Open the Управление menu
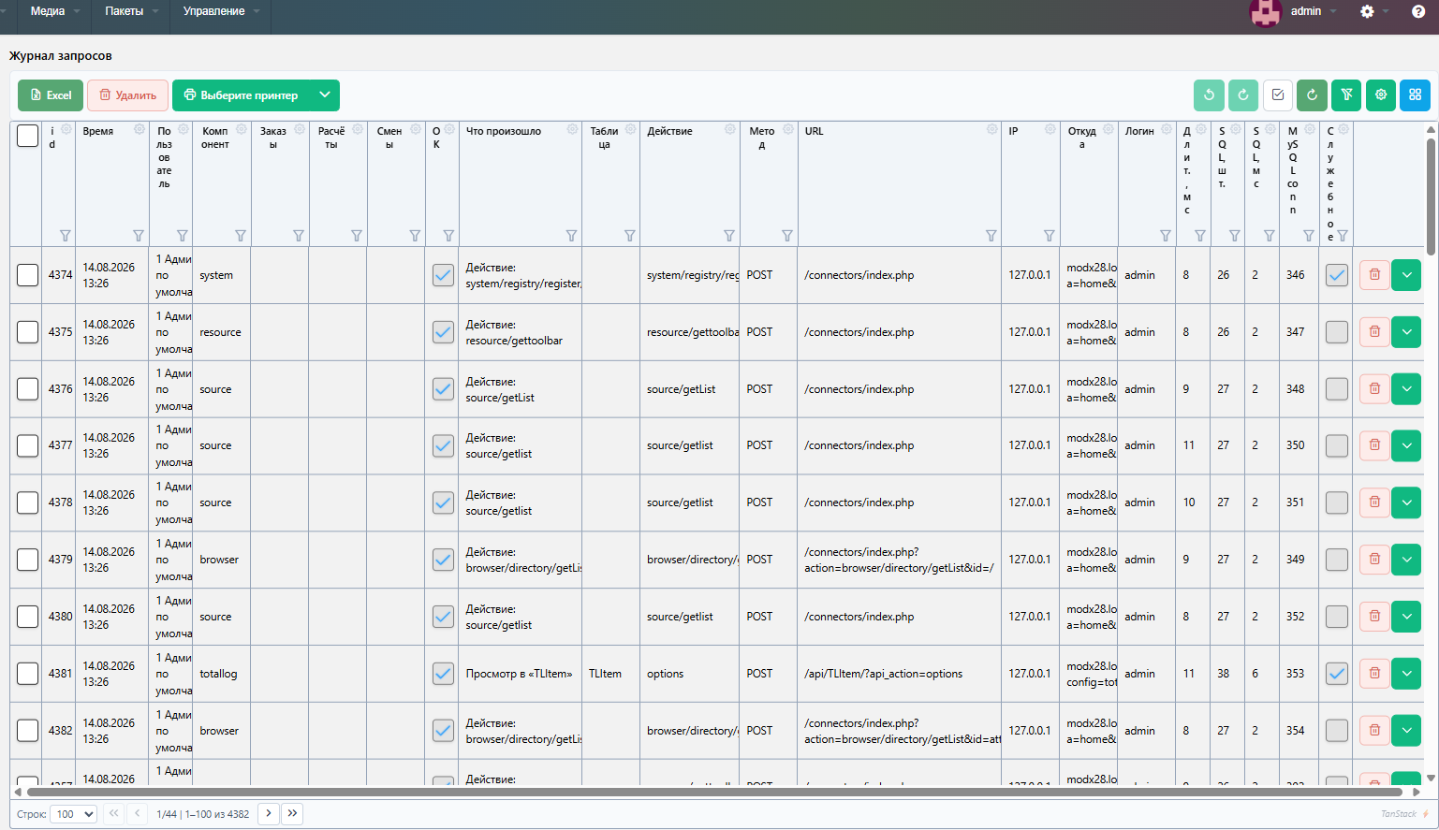This screenshot has height=830, width=1439. point(221,11)
